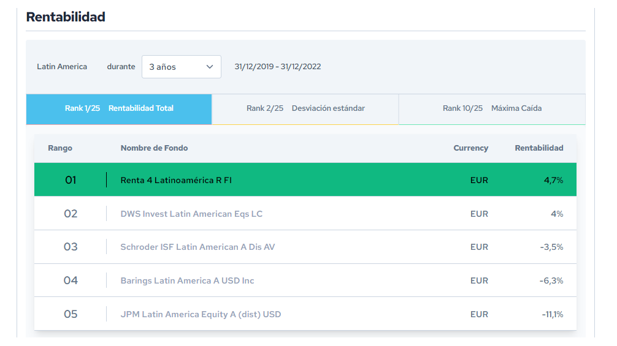Click Renta 4 Latinoamérica R FI fund
The width and height of the screenshot is (617, 346).
176,180
